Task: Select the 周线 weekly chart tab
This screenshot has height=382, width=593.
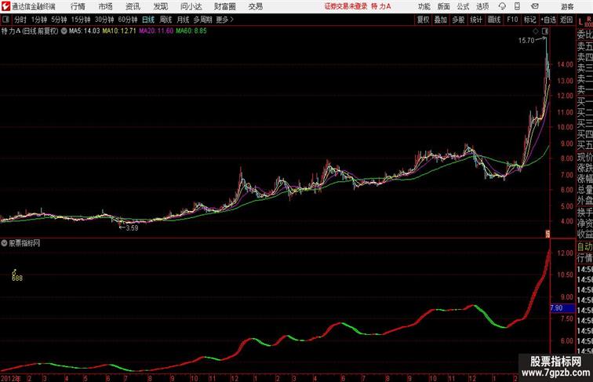Action: (166, 20)
